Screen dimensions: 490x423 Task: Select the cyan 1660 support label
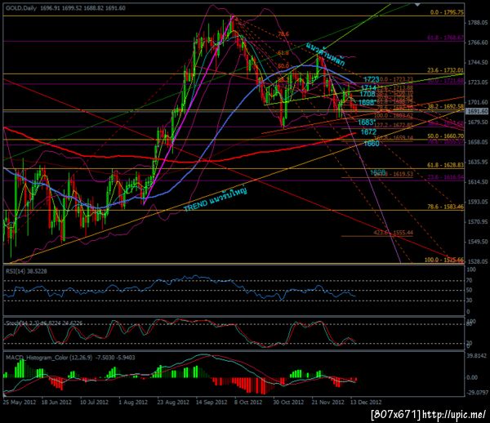point(372,144)
